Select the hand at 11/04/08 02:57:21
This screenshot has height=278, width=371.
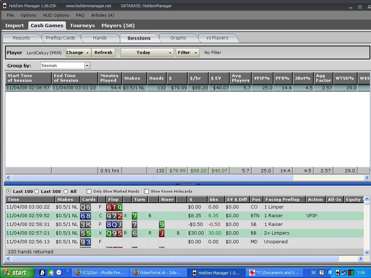click(x=184, y=233)
